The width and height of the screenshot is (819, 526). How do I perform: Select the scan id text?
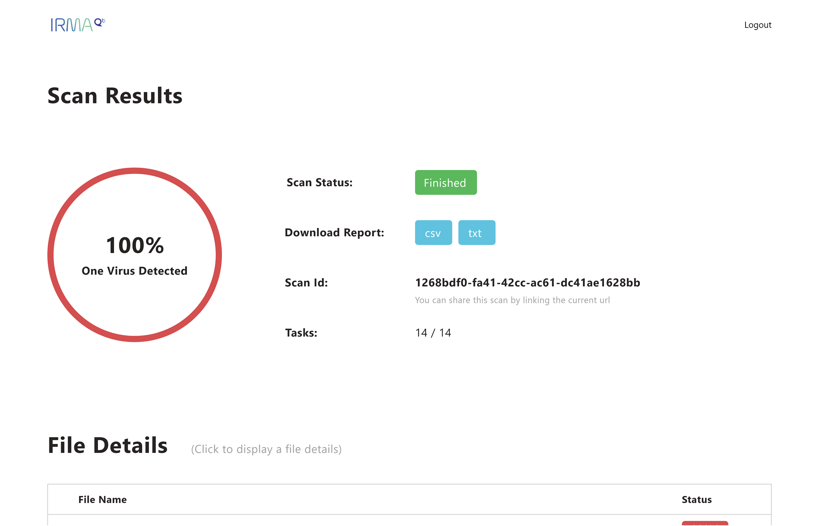pos(528,283)
